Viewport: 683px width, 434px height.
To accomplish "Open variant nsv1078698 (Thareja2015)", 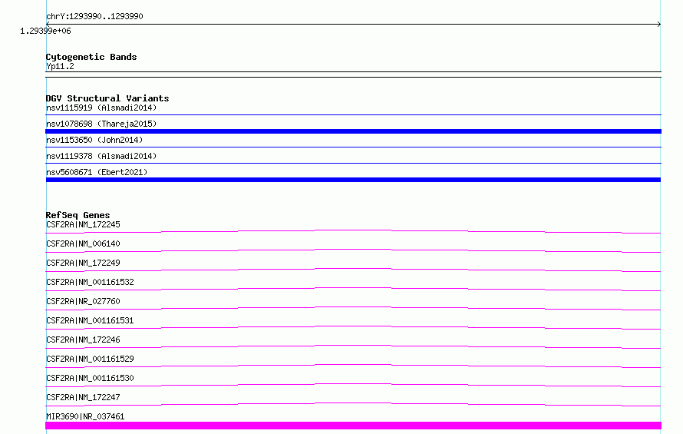I will 101,124.
